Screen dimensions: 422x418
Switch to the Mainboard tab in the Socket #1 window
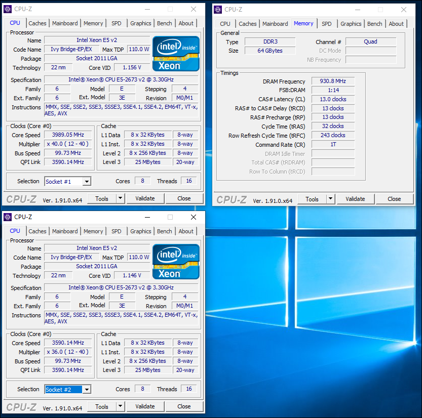65,23
